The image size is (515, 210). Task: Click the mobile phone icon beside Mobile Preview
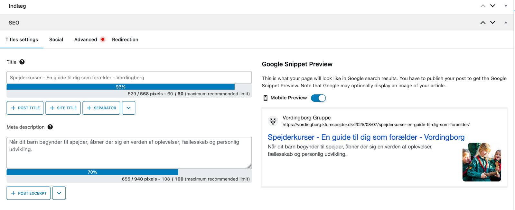coord(266,98)
